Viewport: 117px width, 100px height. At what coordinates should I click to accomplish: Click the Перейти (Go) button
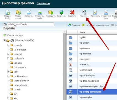[x=9, y=28]
